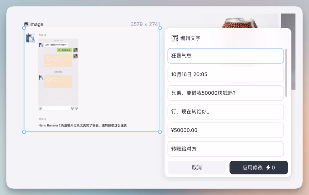Screen dimensions: 309x195
Task: Click the 行，现在转给你。 text field
Action: pyautogui.click(x=225, y=112)
